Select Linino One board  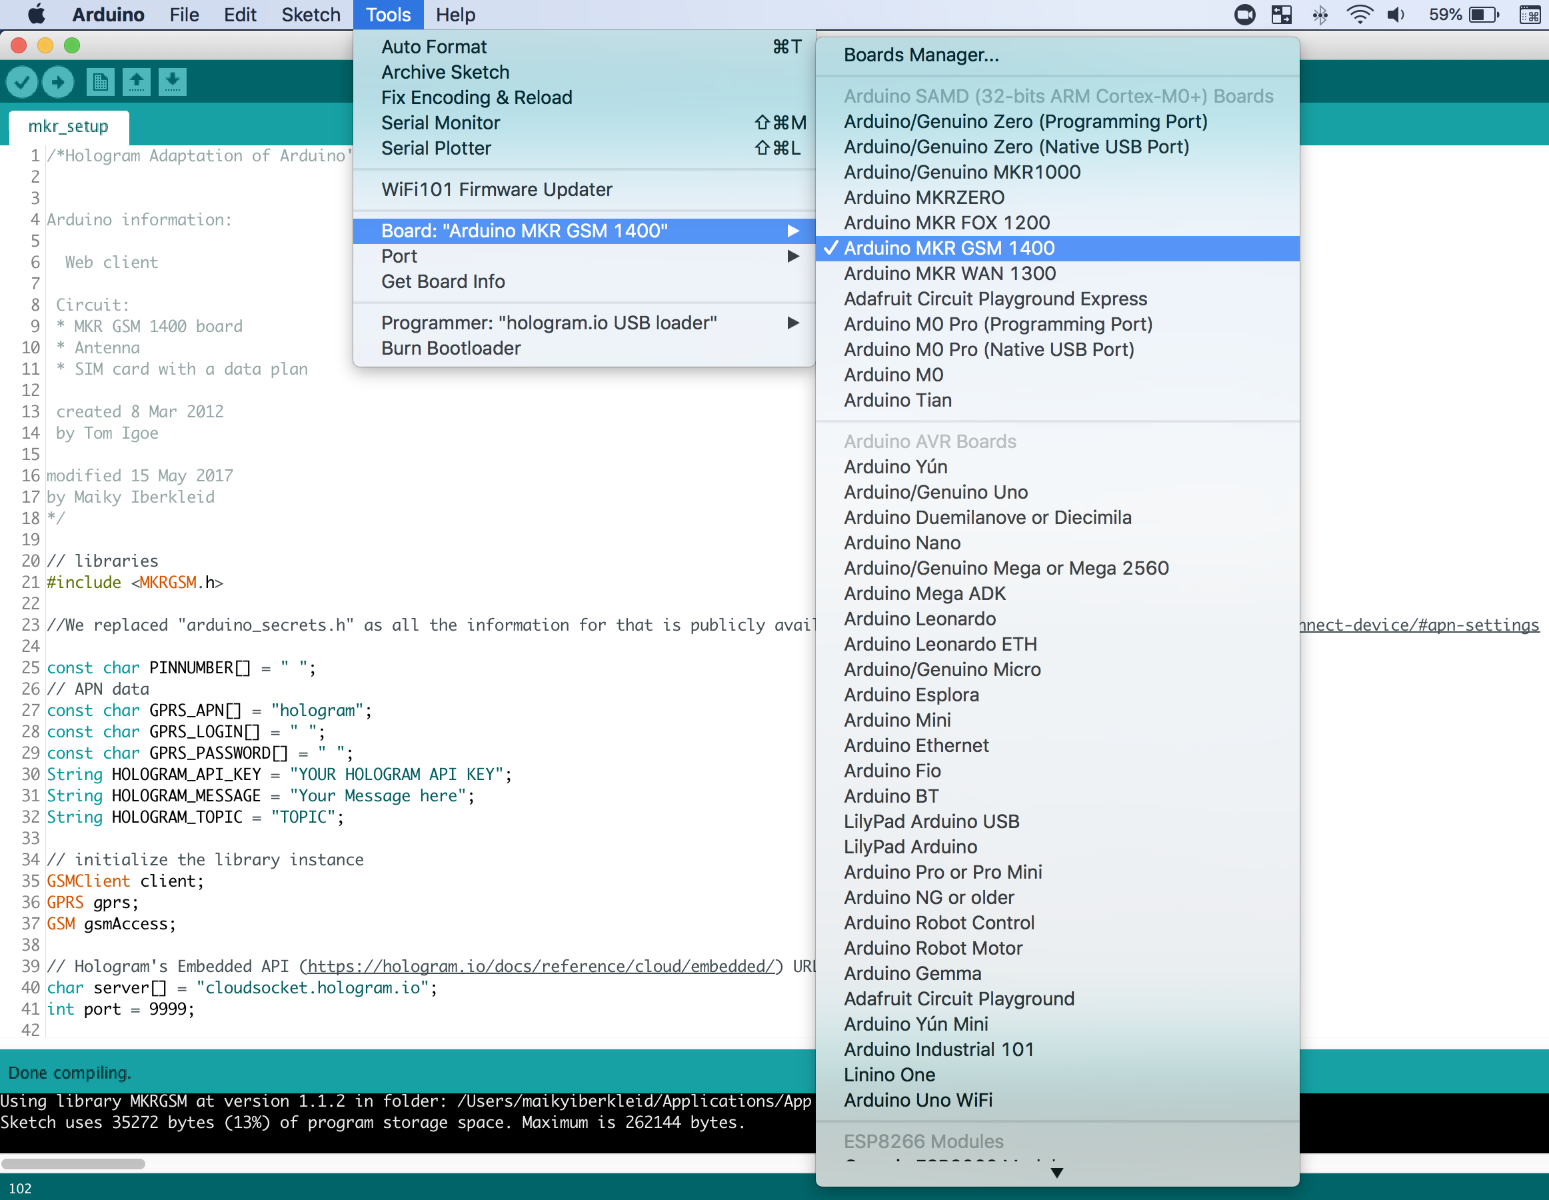pyautogui.click(x=1057, y=1075)
